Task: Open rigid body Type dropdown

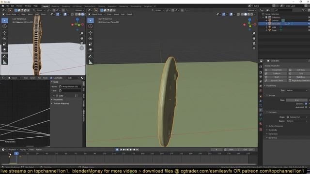Action: [297, 90]
